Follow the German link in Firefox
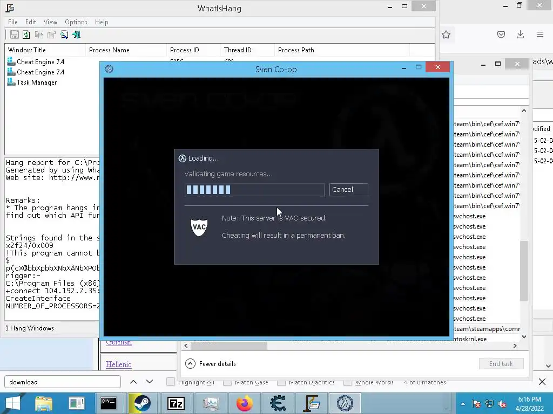The width and height of the screenshot is (553, 414). 119,342
